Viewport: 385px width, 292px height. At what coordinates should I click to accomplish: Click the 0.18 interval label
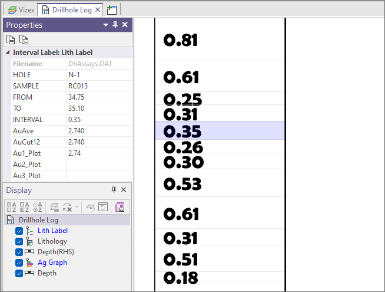pyautogui.click(x=181, y=278)
